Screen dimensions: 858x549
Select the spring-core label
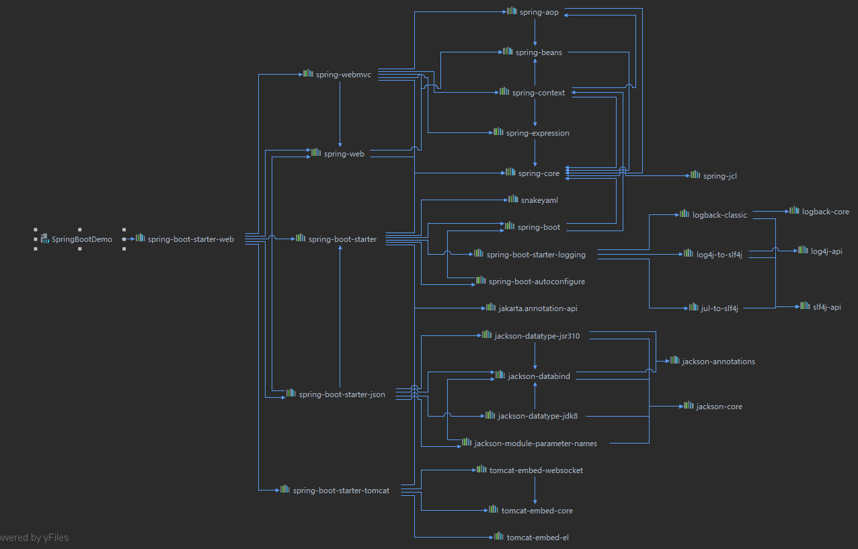539,173
